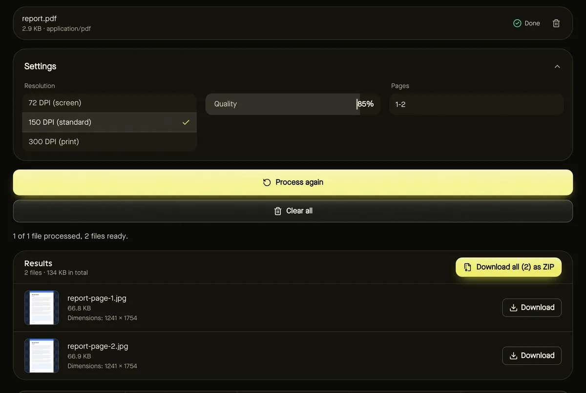
Task: Download report-page-2.jpg
Action: (x=532, y=355)
